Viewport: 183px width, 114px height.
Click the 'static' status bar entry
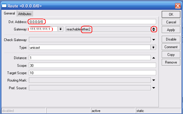(158, 111)
